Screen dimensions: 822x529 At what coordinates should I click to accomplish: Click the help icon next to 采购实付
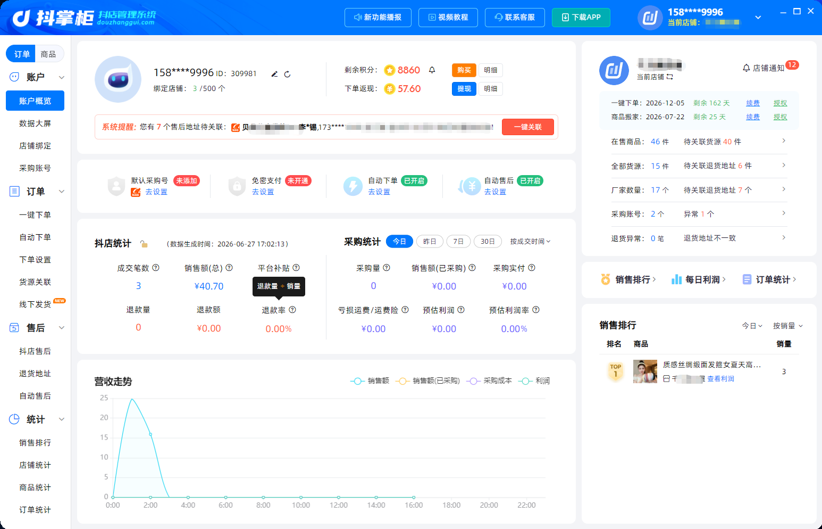(x=532, y=268)
